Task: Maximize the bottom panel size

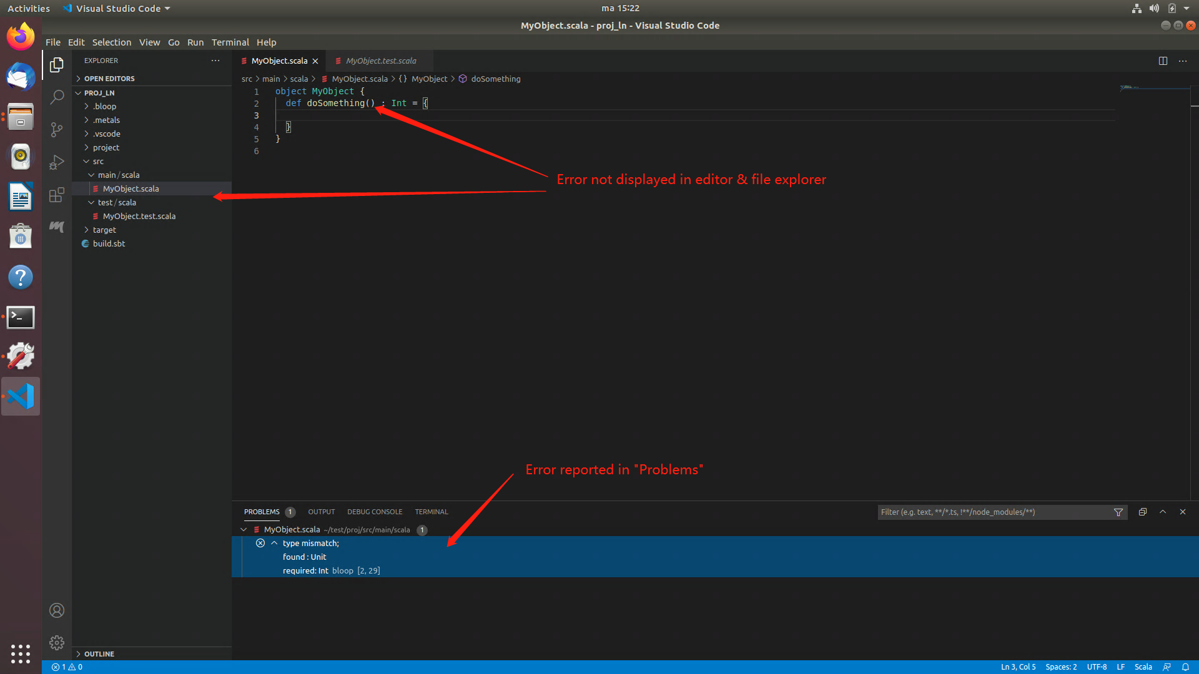Action: click(x=1163, y=512)
